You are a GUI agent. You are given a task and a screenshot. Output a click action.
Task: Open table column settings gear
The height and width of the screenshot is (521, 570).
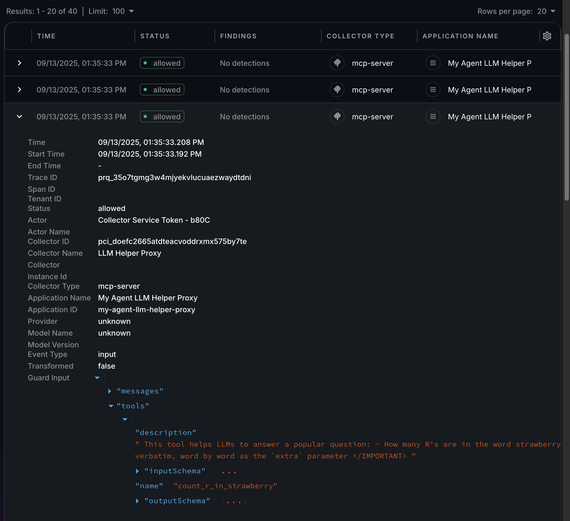pos(547,36)
